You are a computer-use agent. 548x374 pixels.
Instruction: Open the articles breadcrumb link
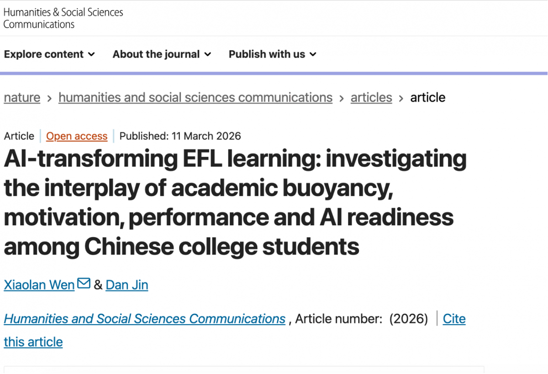point(371,97)
